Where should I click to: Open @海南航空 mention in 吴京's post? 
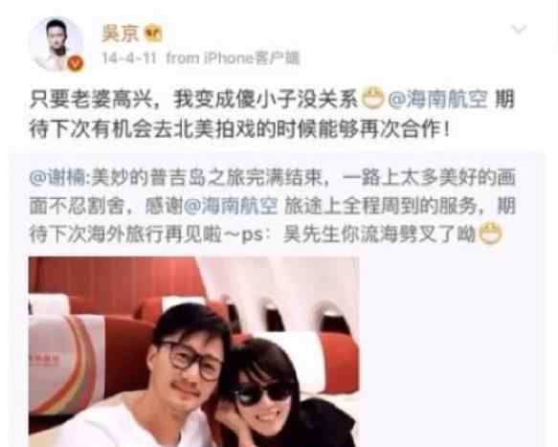(437, 99)
